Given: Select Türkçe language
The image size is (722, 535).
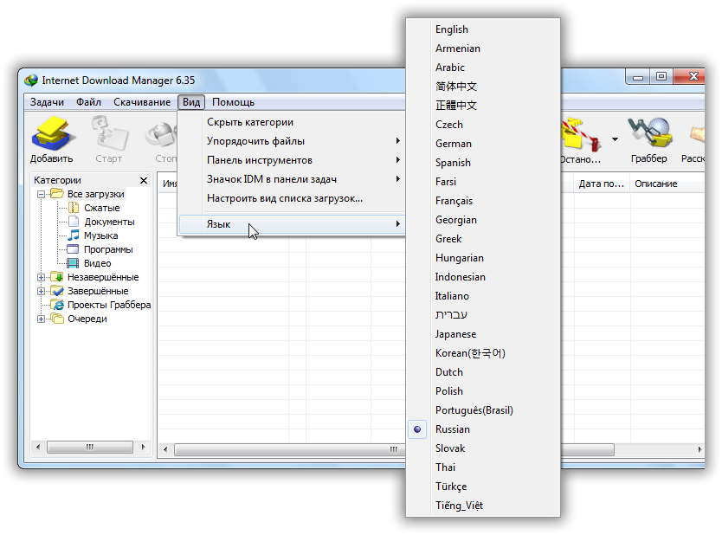Looking at the screenshot, I should (x=483, y=487).
